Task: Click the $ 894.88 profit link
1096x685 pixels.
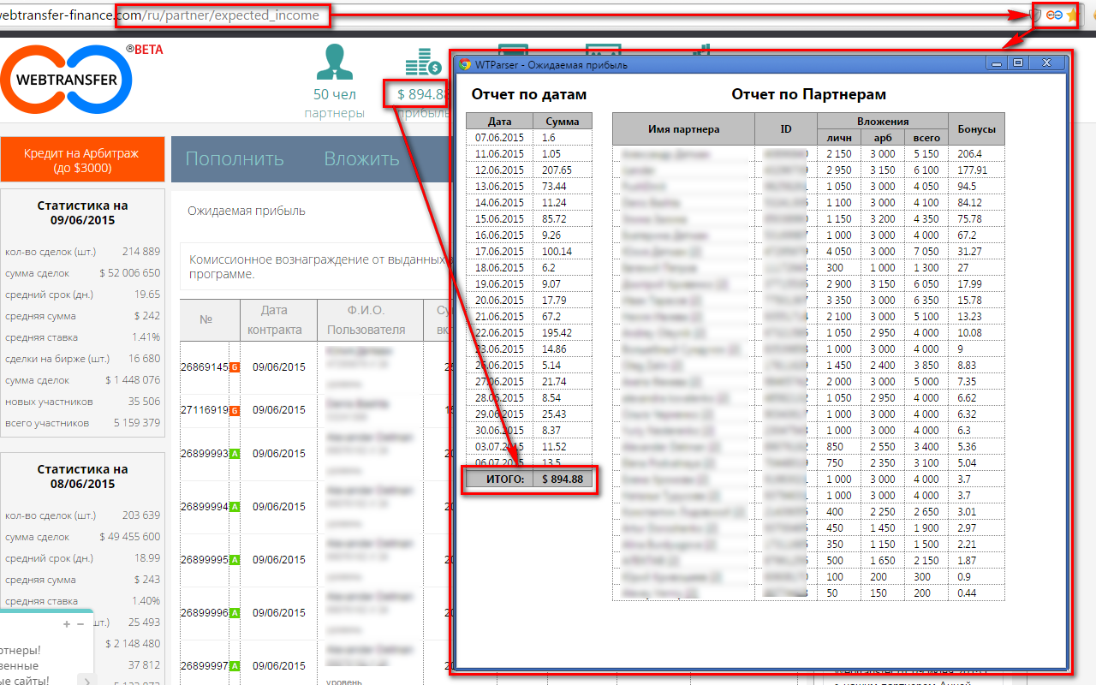Action: 419,94
